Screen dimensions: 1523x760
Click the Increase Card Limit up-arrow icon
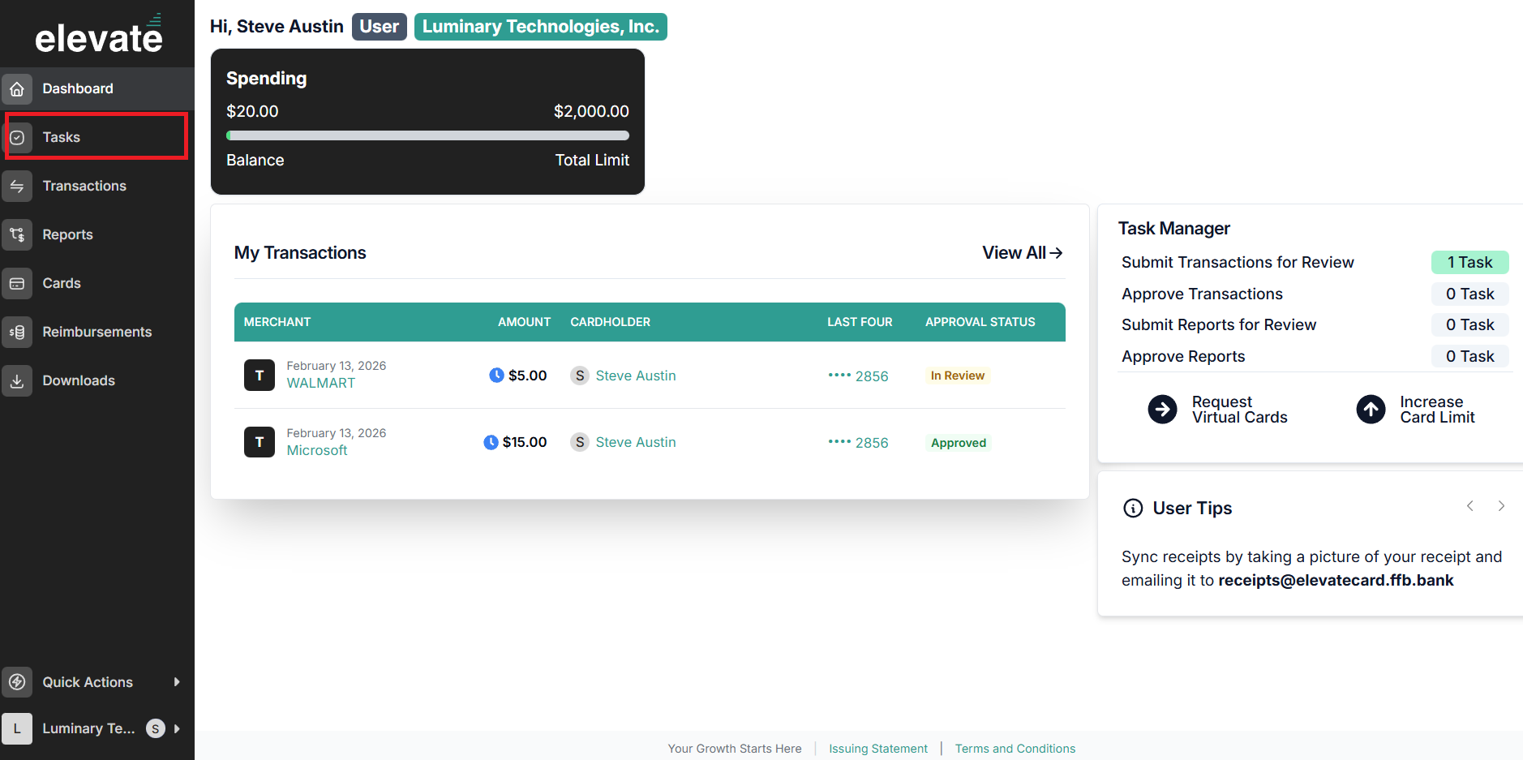tap(1371, 410)
